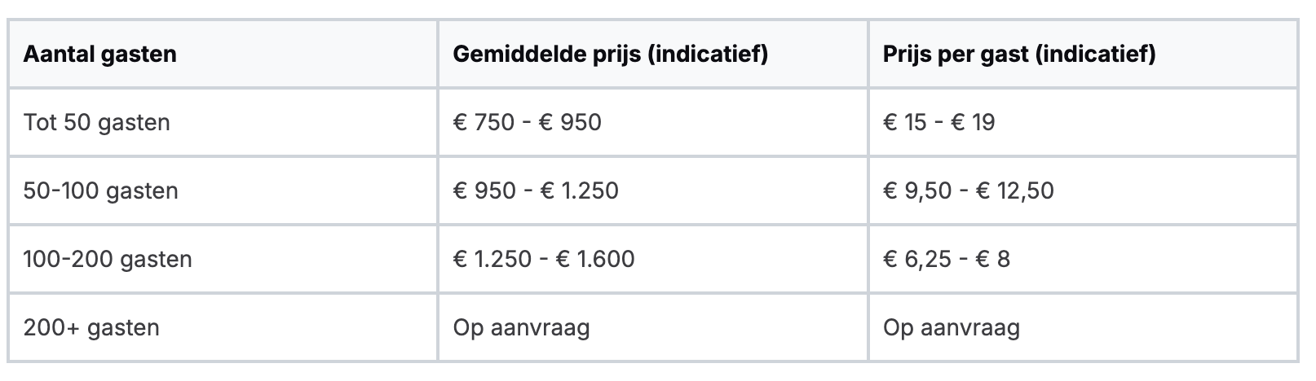Click 'Op aanvraag' in the average price column
Image resolution: width=1316 pixels, height=381 pixels.
[521, 328]
